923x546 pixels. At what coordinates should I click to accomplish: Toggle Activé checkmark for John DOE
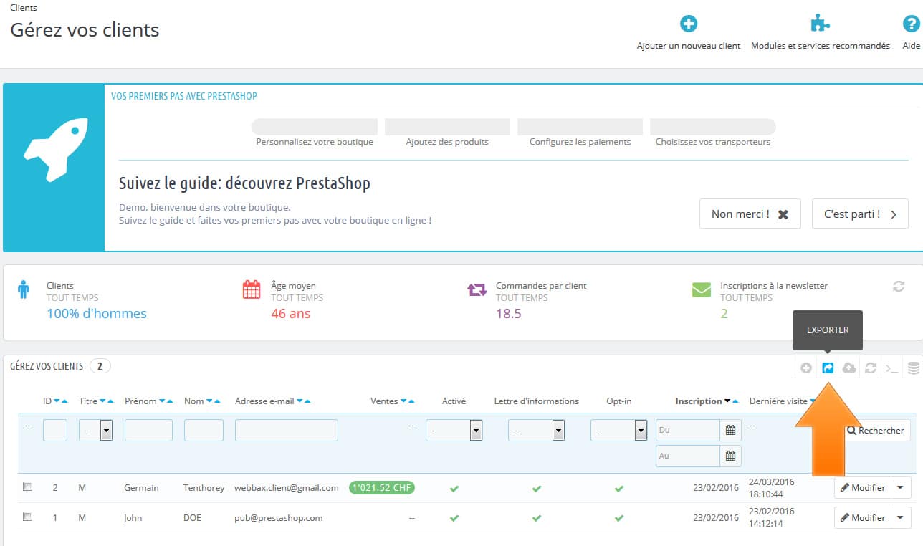click(454, 518)
